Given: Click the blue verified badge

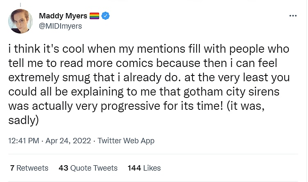Looking at the screenshot, I should (x=106, y=16).
